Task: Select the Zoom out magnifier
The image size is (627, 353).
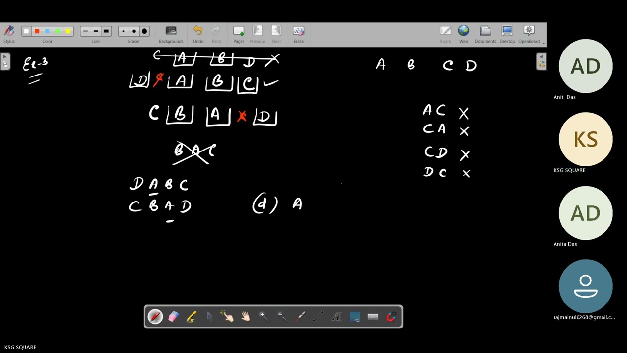Action: (282, 317)
